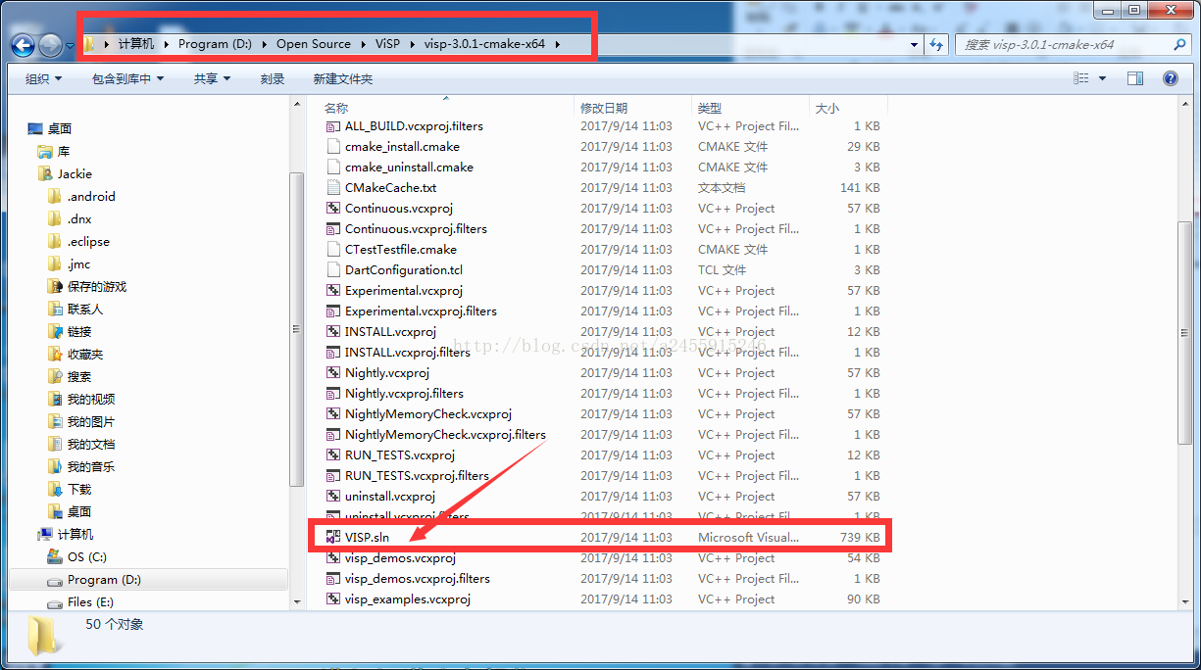Select the 保存的游戏 folder in navigation pane

[x=97, y=286]
